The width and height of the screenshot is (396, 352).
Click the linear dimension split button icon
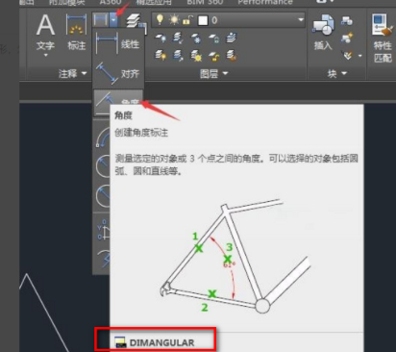(x=101, y=20)
